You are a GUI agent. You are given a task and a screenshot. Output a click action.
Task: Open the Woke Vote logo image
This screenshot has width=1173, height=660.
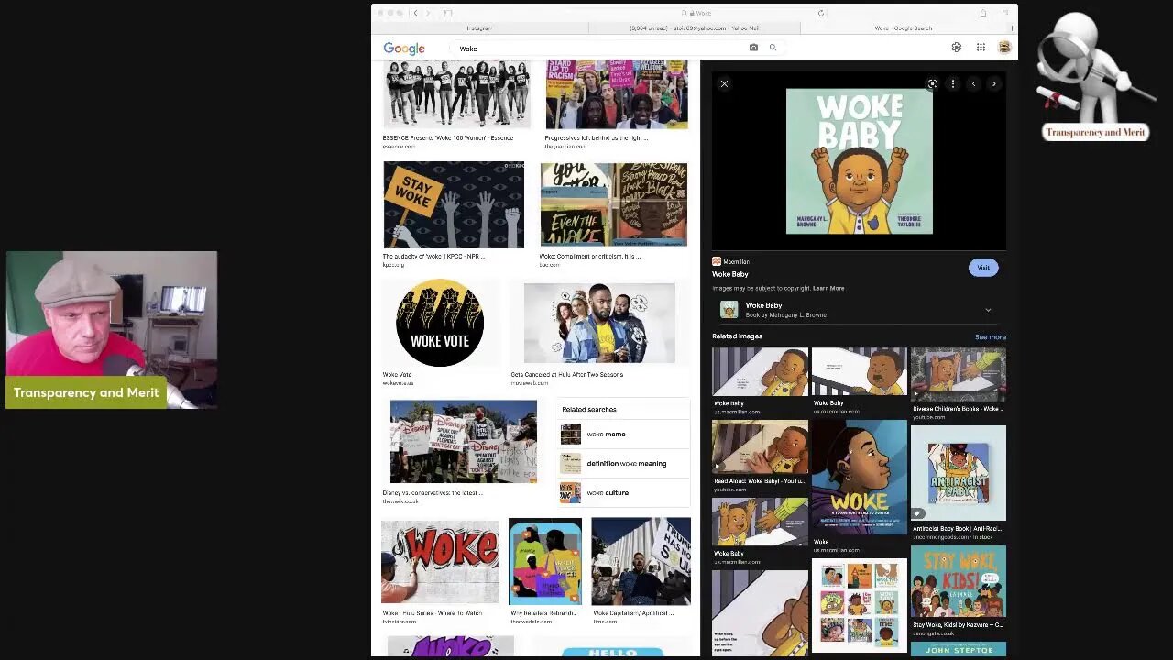tap(440, 323)
